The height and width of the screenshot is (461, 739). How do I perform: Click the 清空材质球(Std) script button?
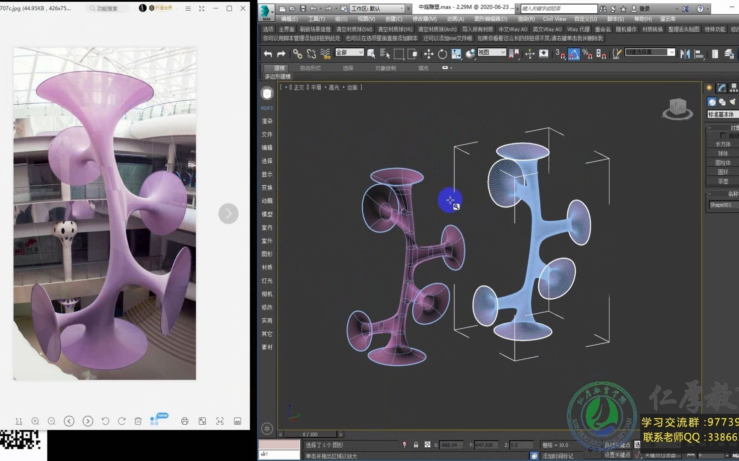pyautogui.click(x=354, y=29)
